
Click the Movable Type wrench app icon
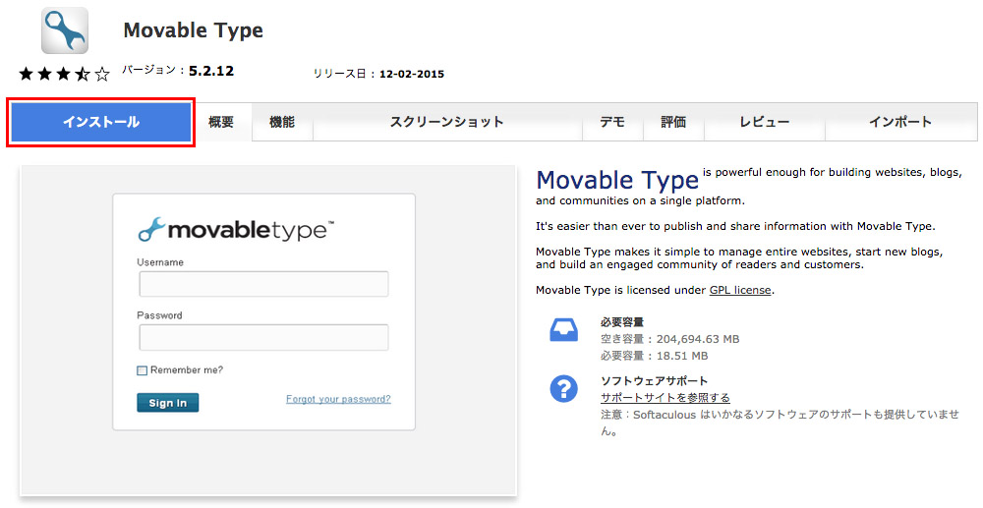click(65, 30)
